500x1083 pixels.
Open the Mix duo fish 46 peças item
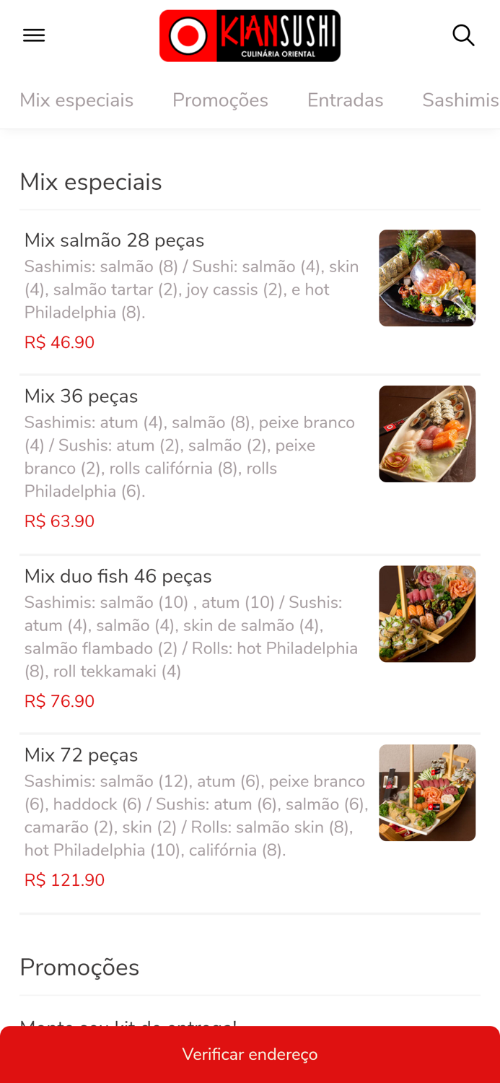click(x=118, y=575)
